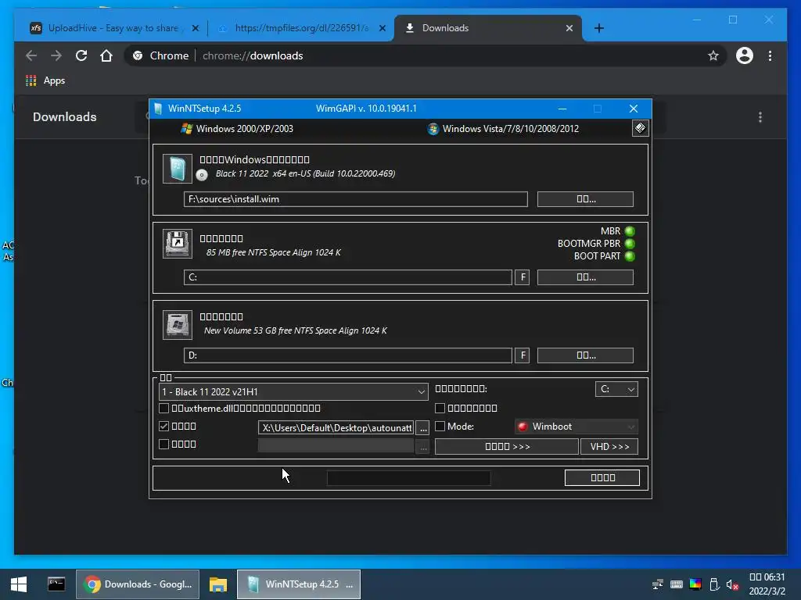
Task: Enable the Mode checkbox
Action: [440, 426]
